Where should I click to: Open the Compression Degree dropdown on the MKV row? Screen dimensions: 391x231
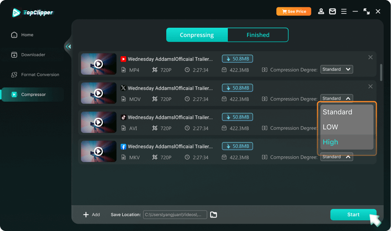coord(337,157)
